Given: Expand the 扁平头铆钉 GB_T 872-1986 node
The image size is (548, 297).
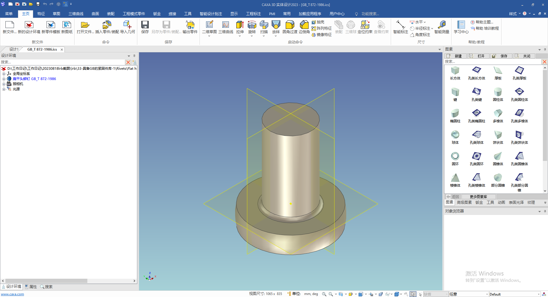Looking at the screenshot, I should click(4, 79).
